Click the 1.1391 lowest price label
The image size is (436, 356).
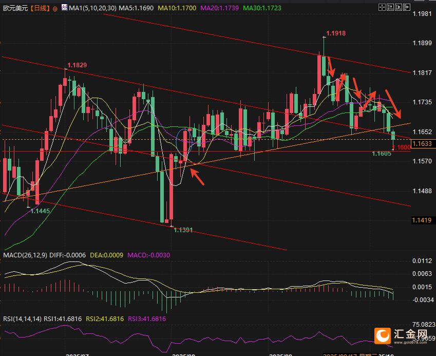point(183,230)
